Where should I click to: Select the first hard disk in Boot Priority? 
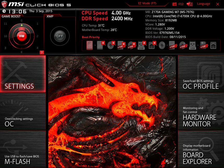90,45
